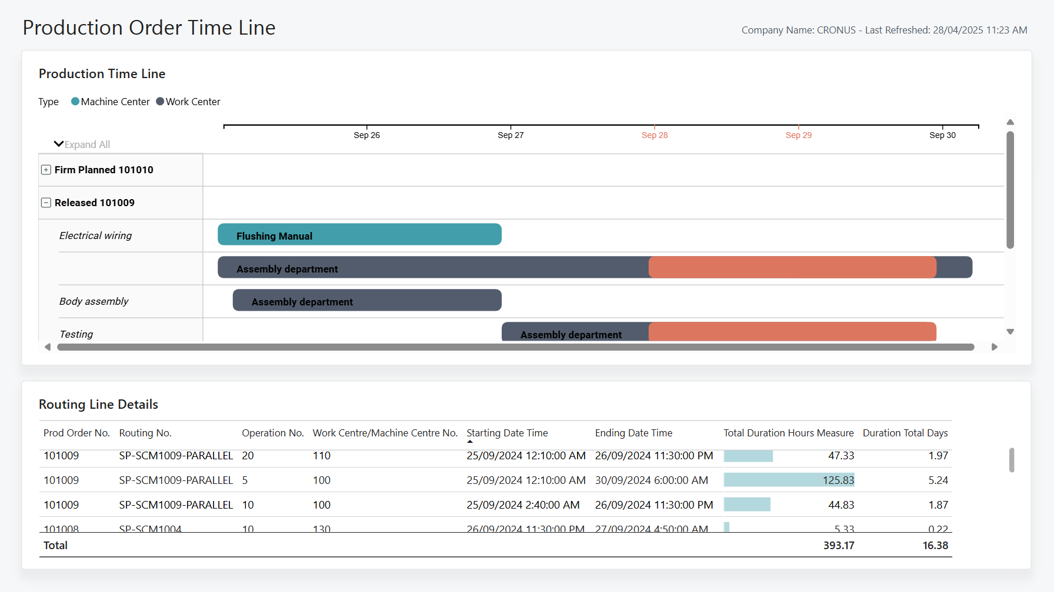Screen dimensions: 1054x592
Task: Click the left arrow on the horizontal scrollbar
Action: pos(48,347)
